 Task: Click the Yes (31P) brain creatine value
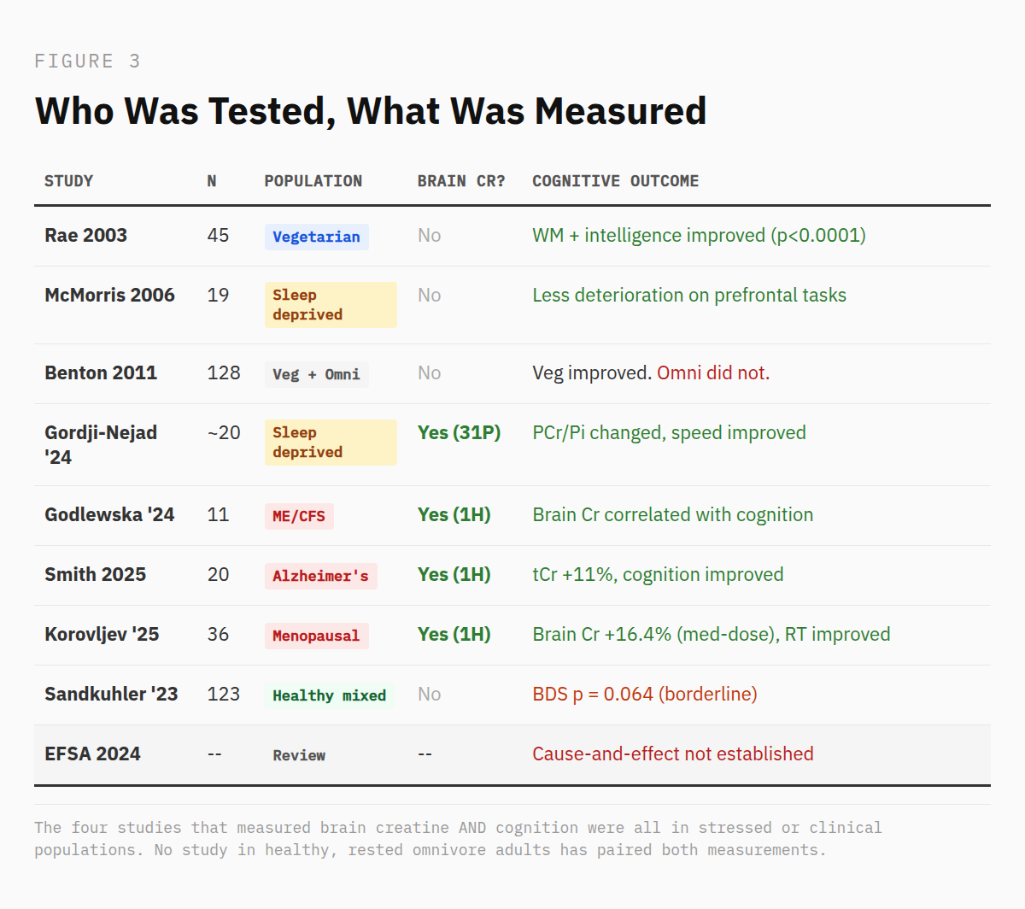[459, 432]
